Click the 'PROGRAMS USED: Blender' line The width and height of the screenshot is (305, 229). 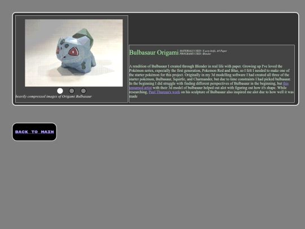[195, 54]
